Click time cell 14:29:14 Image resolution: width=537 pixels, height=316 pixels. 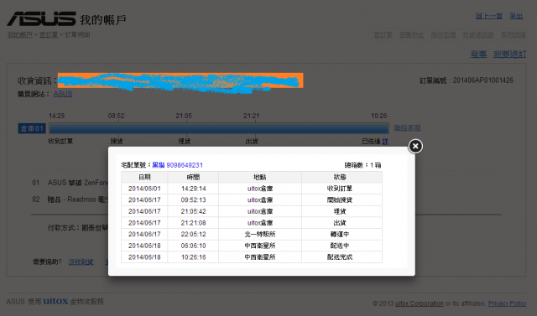pyautogui.click(x=193, y=189)
